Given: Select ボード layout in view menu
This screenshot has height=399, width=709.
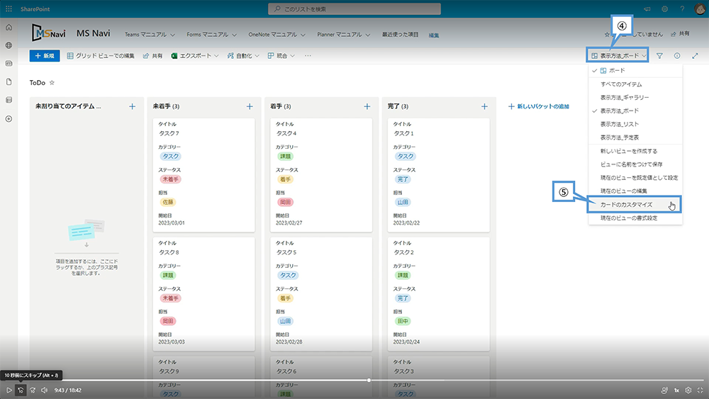Looking at the screenshot, I should click(x=635, y=70).
